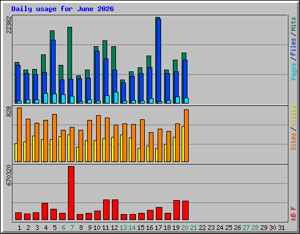Click day label 18 on x-axis
The width and height of the screenshot is (300, 234).
167,228
